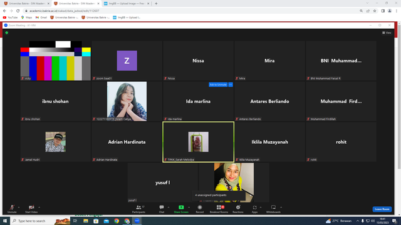Click the share page icon in address bar
401x225 pixels.
tap(368, 11)
